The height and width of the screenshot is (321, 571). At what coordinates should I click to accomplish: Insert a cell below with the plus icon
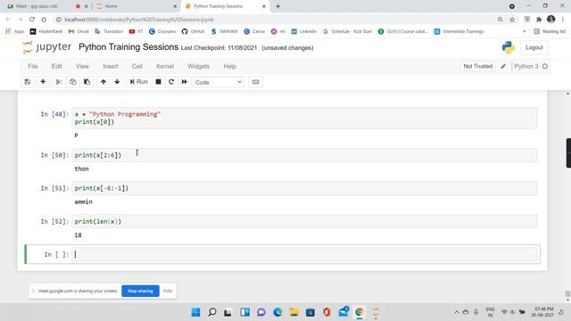pyautogui.click(x=43, y=82)
